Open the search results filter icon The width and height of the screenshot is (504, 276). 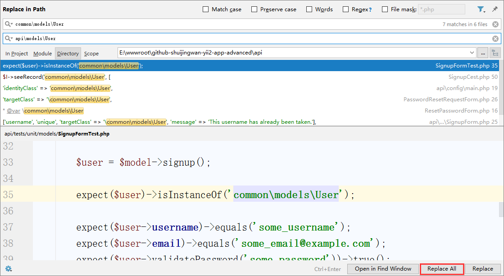[x=481, y=9]
